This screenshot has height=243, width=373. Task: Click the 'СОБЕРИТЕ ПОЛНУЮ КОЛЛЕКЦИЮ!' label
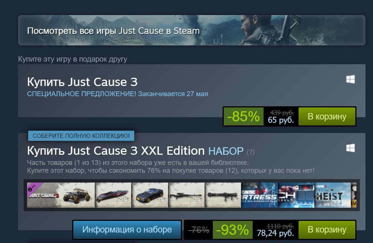click(x=81, y=136)
